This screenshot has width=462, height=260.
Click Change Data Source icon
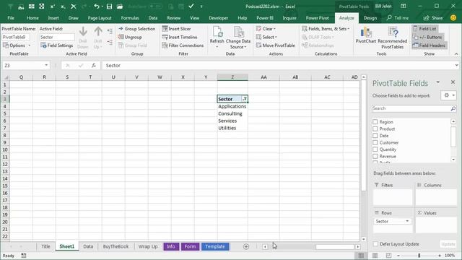238,32
